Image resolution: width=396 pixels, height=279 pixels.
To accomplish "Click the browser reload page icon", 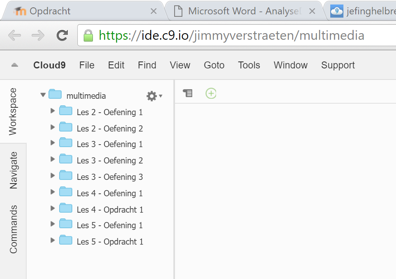I will coord(62,36).
